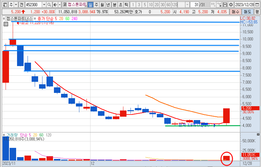Open the 캡스톤파트 stock name dropdown
This screenshot has width=261, height=167.
pos(77,5)
